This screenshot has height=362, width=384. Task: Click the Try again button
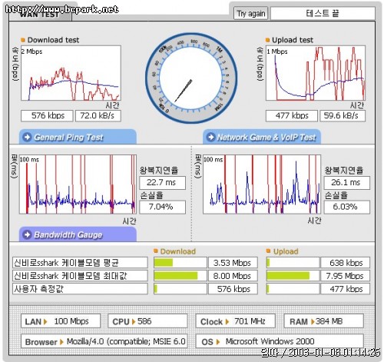250,13
